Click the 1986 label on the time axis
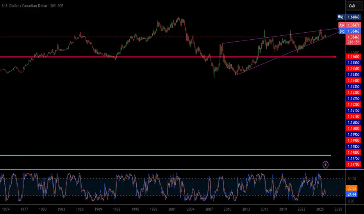Screen dimensions: 364x214 (x=80, y=209)
